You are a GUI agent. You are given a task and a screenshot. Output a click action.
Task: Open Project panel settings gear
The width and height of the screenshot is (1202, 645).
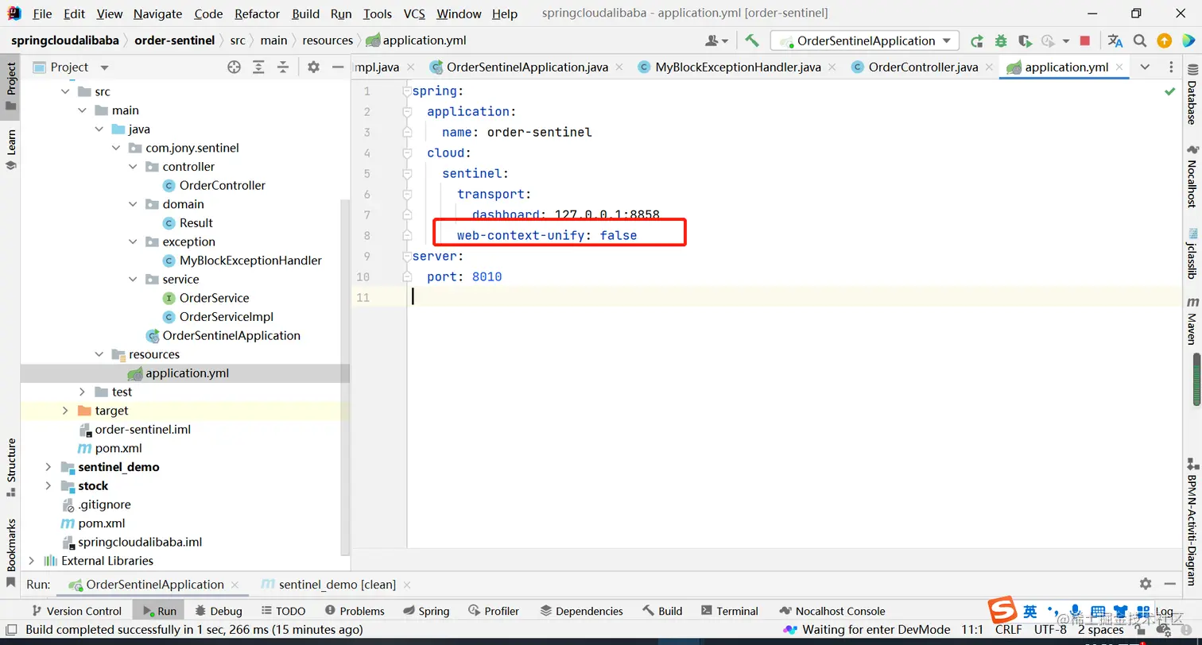click(313, 68)
